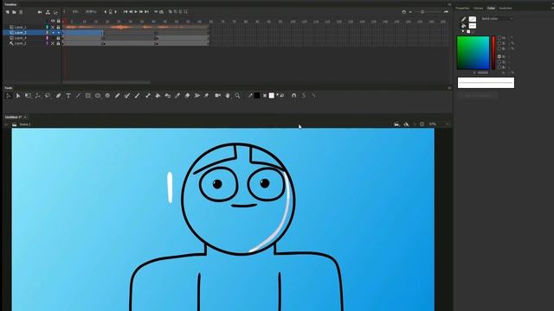Create a new layer folder
The height and width of the screenshot is (311, 554).
coord(14,12)
